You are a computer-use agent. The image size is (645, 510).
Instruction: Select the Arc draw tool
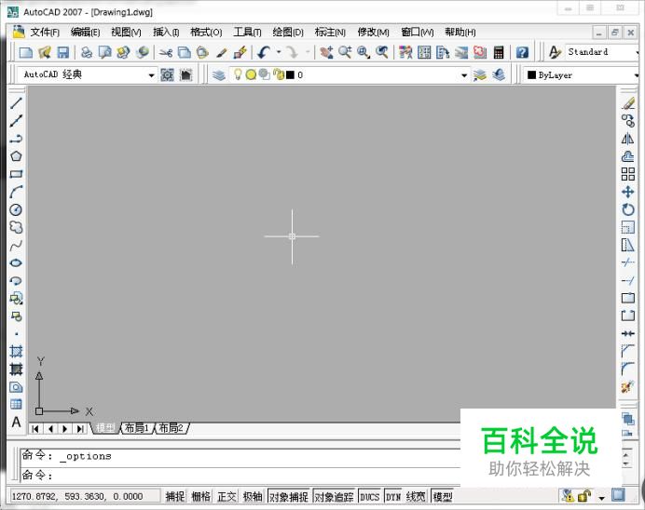tap(16, 192)
